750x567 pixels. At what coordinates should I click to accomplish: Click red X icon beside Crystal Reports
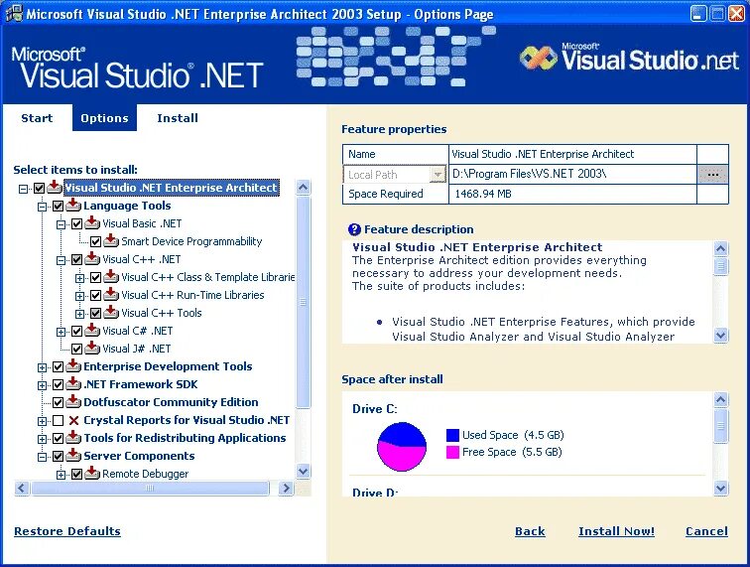pos(73,420)
